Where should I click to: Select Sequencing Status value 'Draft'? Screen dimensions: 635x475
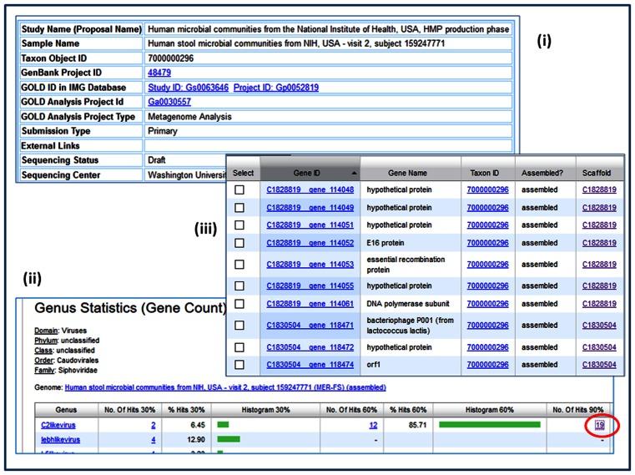click(156, 160)
